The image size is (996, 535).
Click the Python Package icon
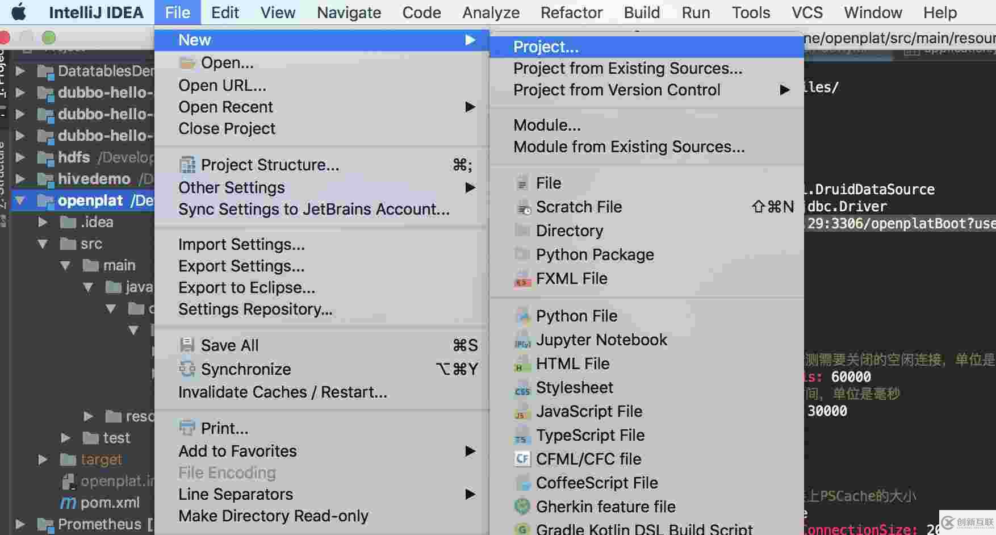[x=522, y=254]
